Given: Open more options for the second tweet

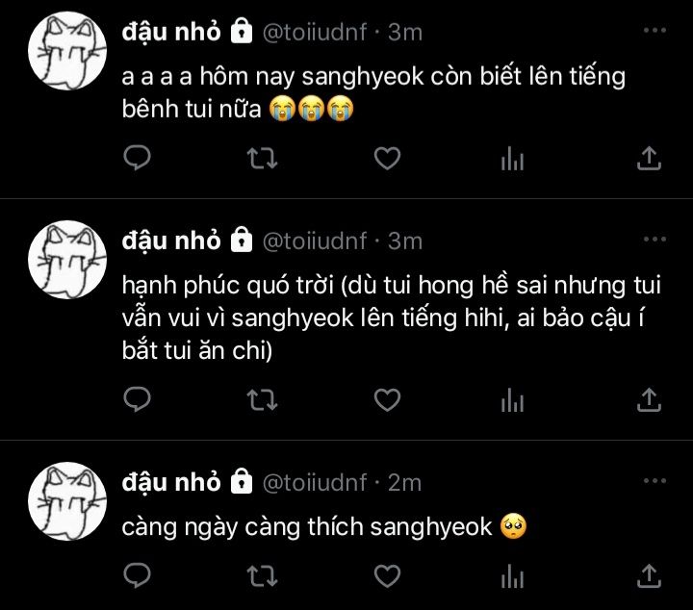Looking at the screenshot, I should (x=654, y=239).
